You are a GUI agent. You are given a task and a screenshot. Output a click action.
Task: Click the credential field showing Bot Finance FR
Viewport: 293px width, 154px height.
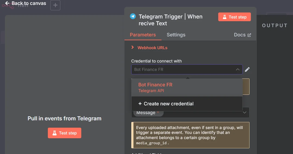point(182,70)
